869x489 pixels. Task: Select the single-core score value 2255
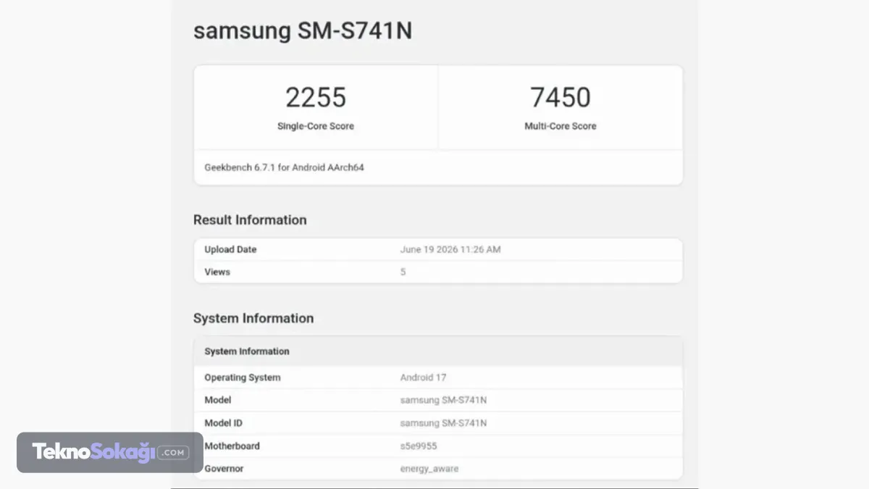tap(316, 98)
